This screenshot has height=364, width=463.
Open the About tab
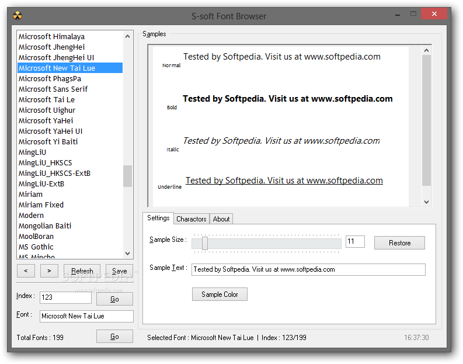[x=221, y=219]
